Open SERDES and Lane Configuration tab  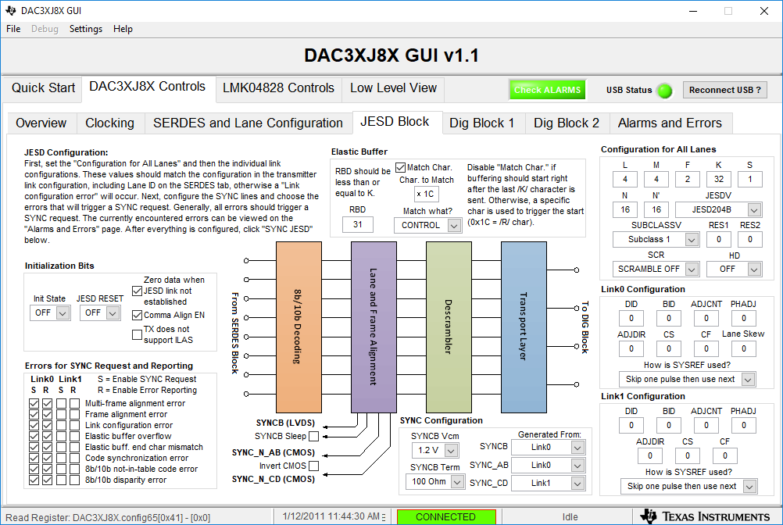point(248,123)
